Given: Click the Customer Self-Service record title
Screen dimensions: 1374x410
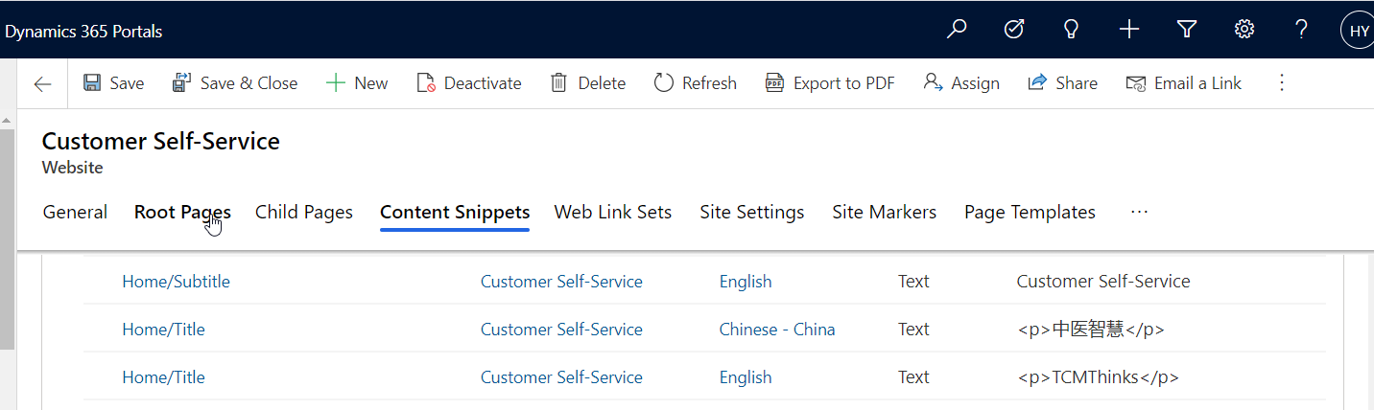Looking at the screenshot, I should [x=161, y=142].
